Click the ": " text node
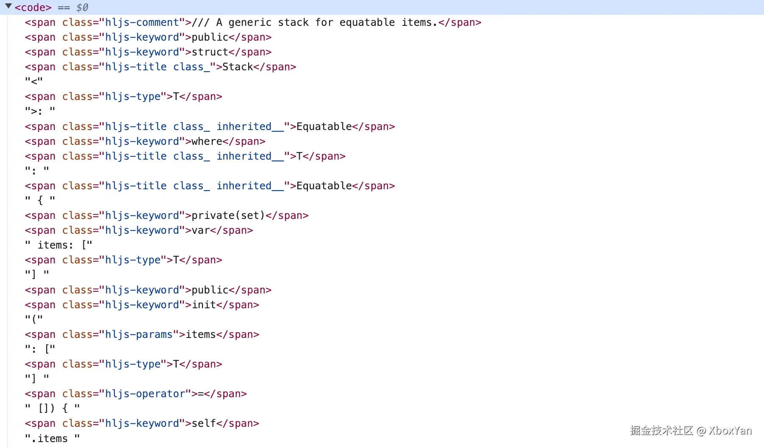764x448 pixels. click(37, 171)
